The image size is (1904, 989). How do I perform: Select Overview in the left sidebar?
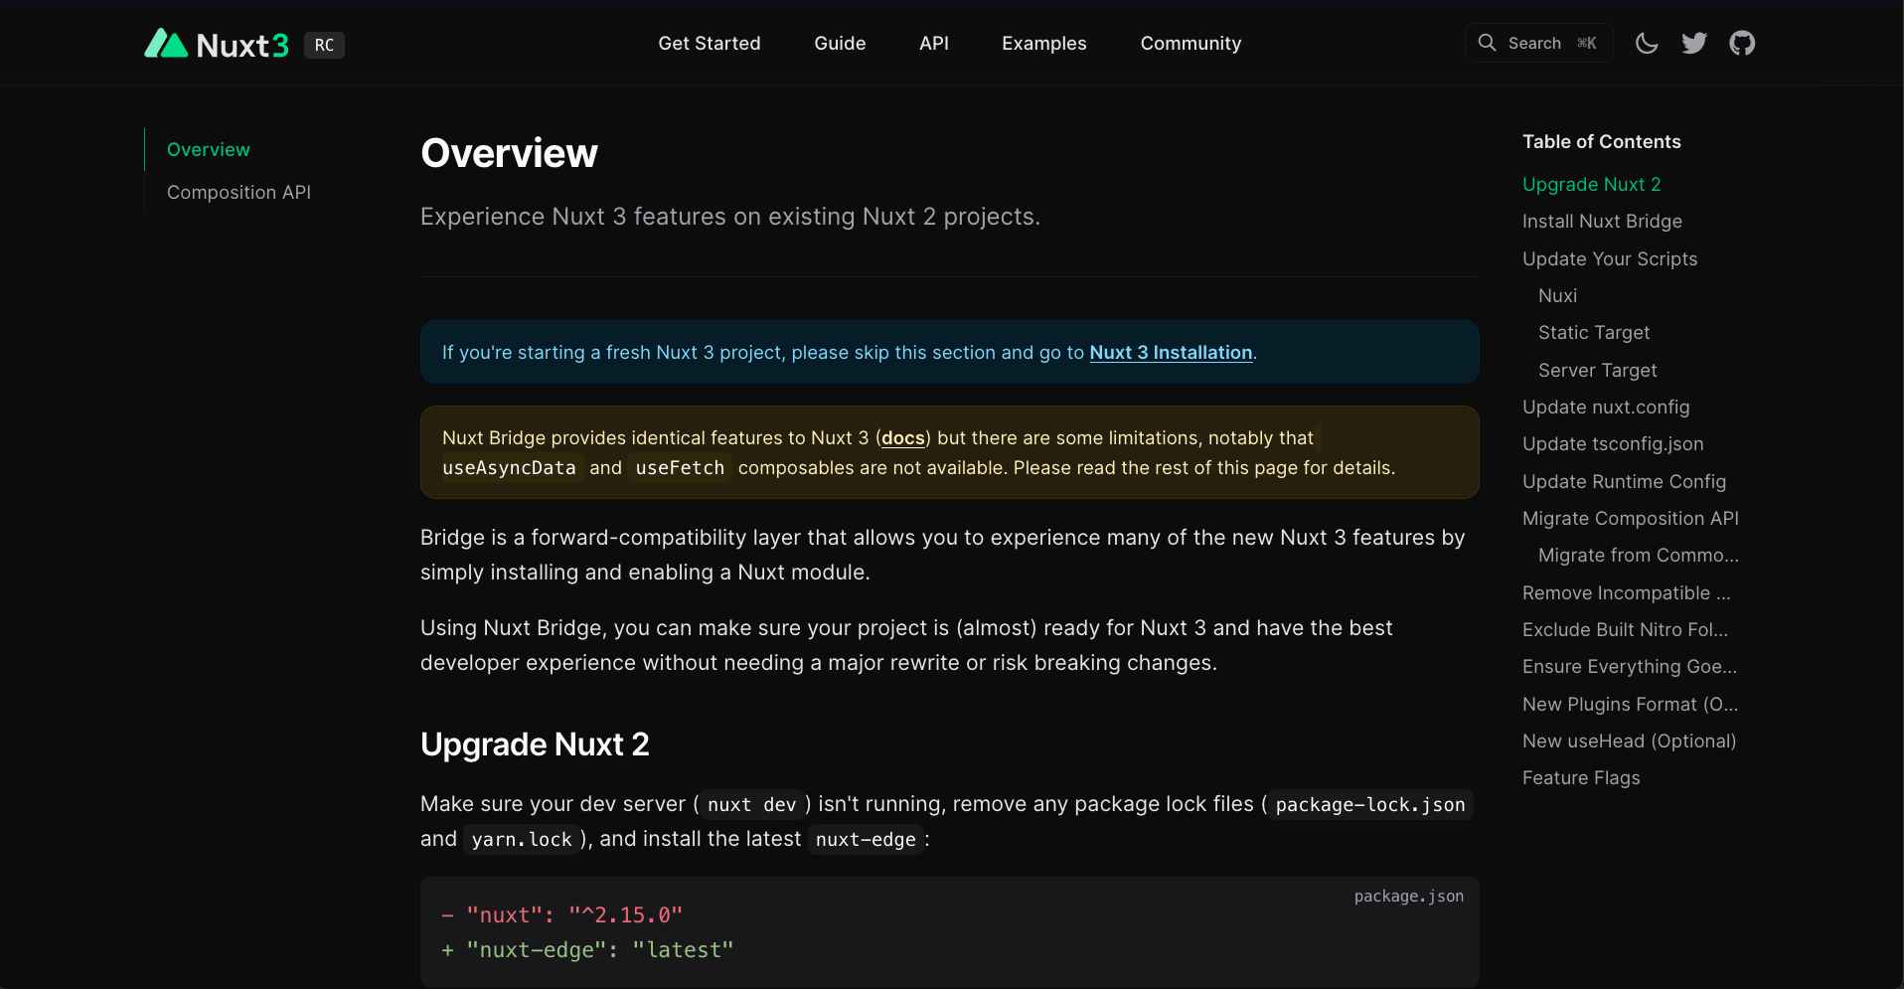click(209, 149)
